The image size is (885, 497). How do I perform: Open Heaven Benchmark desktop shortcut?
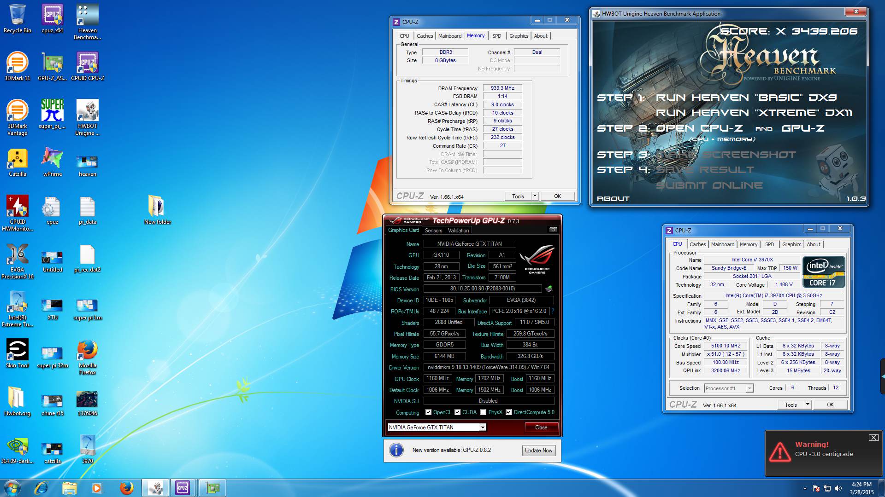click(88, 22)
